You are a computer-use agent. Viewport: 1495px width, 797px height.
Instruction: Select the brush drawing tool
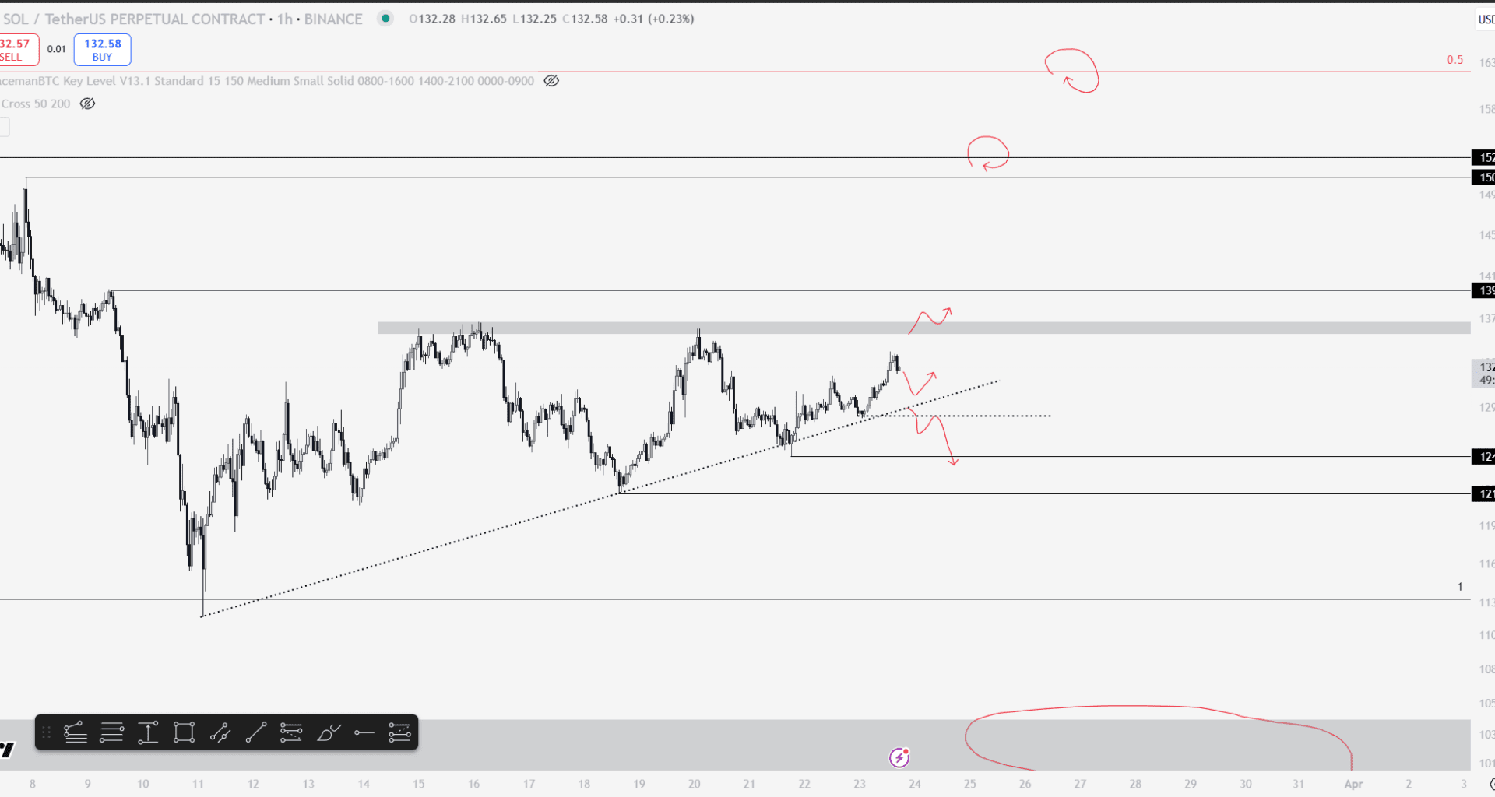point(329,732)
